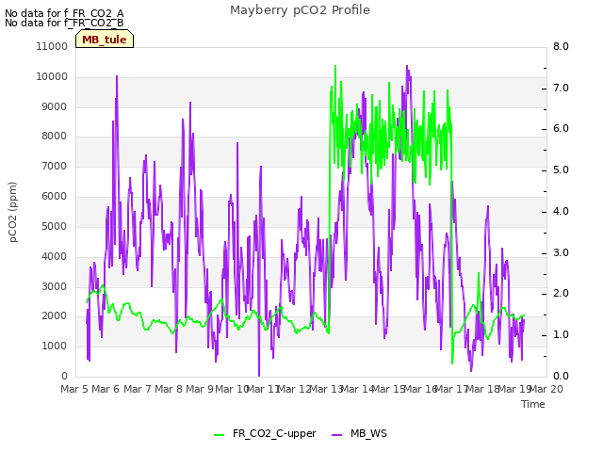Click the 'No data for f_FR_CO2_A' message

point(64,13)
